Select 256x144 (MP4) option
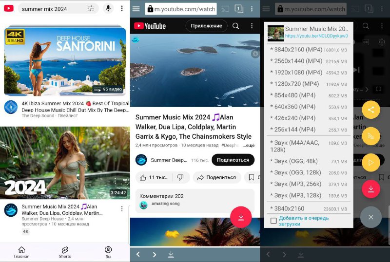Viewport: 390px width, 262px height. (309, 130)
